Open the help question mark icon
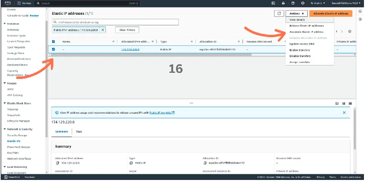366x182 pixels. click(x=293, y=3)
